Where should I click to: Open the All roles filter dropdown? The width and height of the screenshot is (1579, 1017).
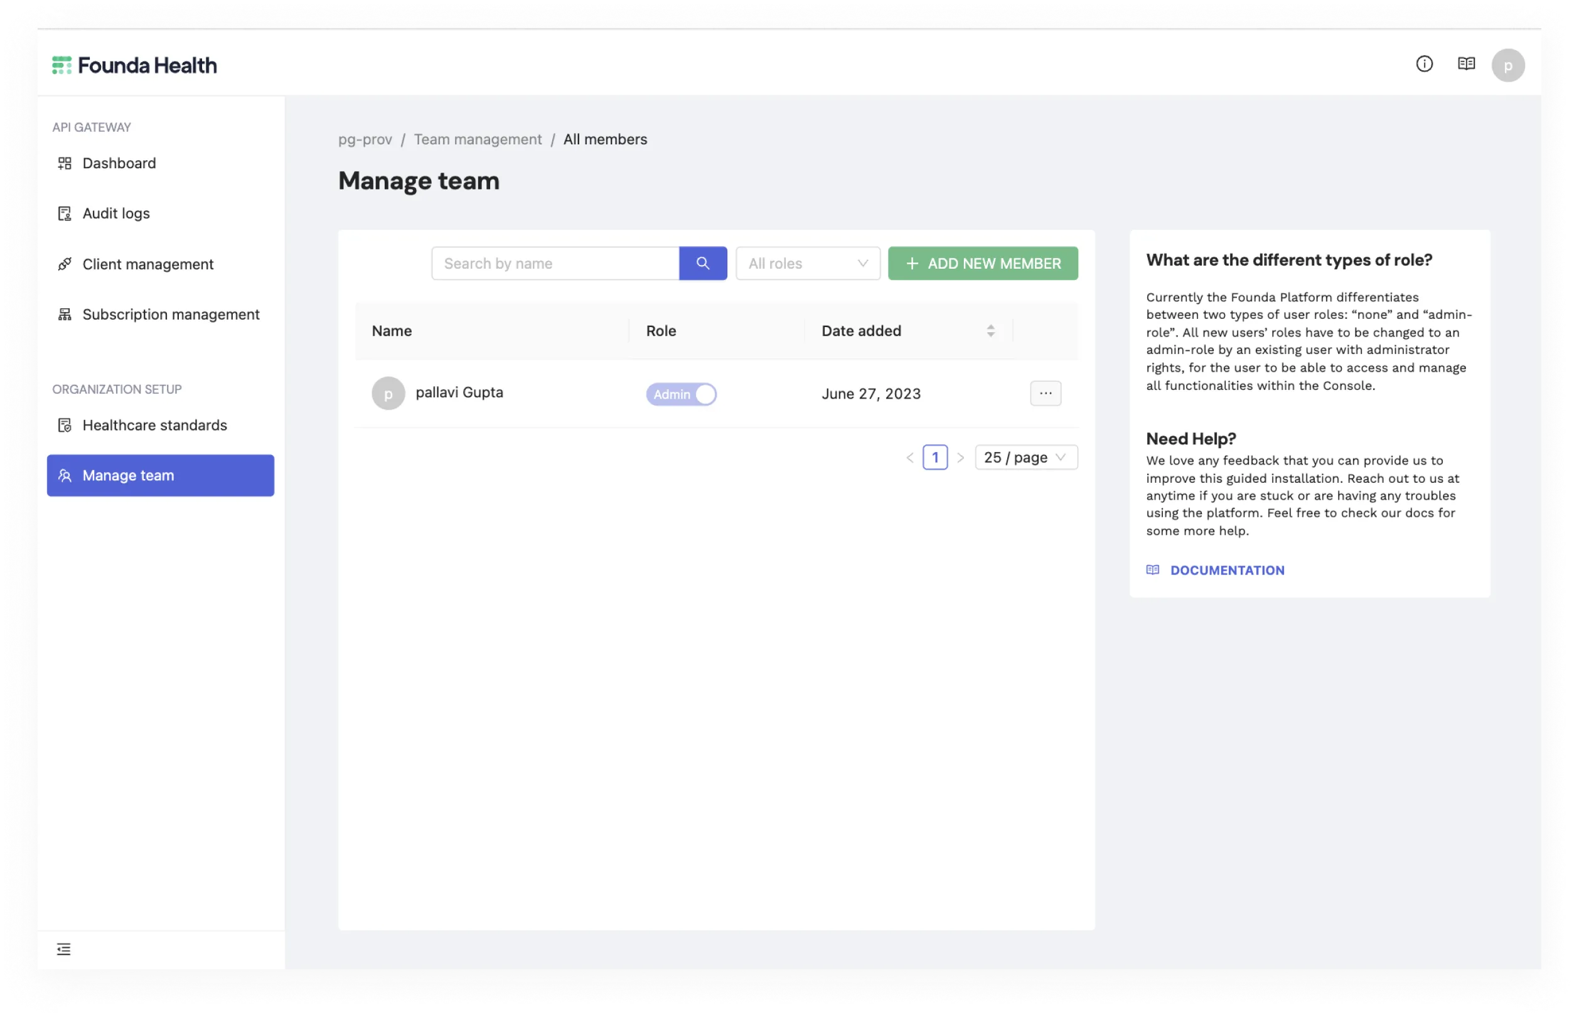tap(807, 264)
